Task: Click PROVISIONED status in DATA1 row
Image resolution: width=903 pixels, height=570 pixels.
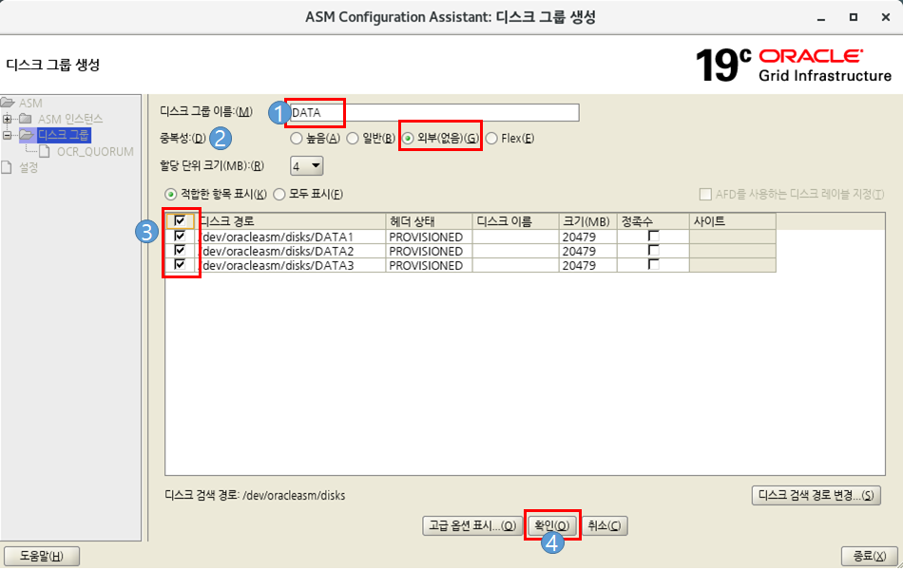Action: click(429, 237)
